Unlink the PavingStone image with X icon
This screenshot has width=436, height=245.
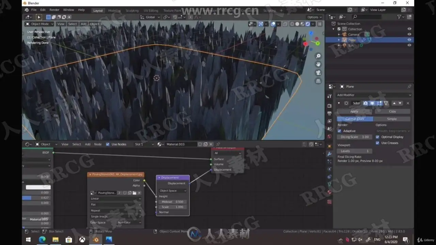(139, 193)
